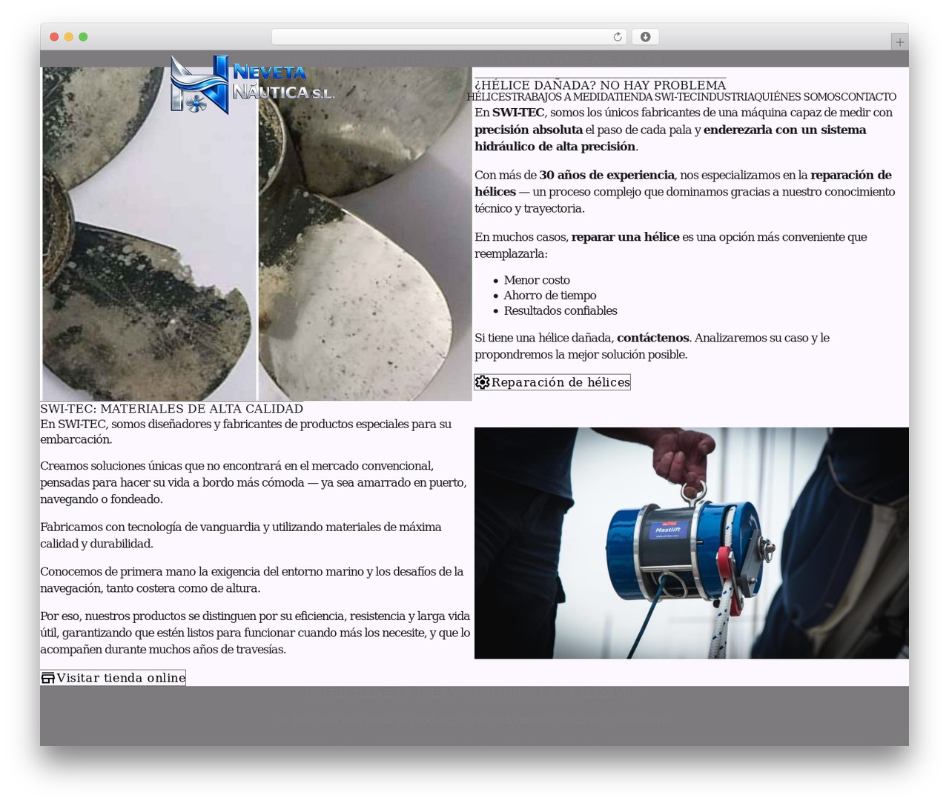Open the CONTACTO page
Screen dimensions: 949x803
(x=868, y=97)
